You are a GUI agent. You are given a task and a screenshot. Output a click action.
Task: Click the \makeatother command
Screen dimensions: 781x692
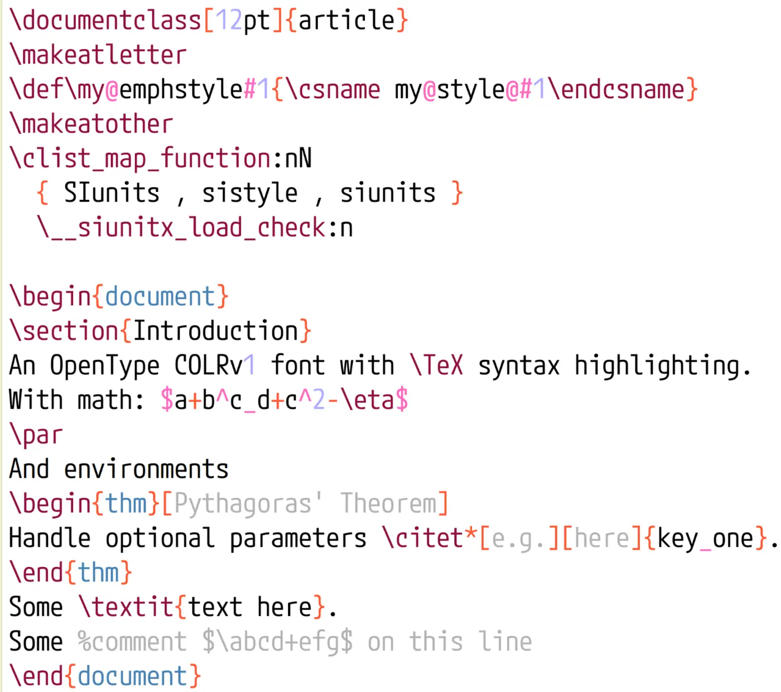click(91, 123)
